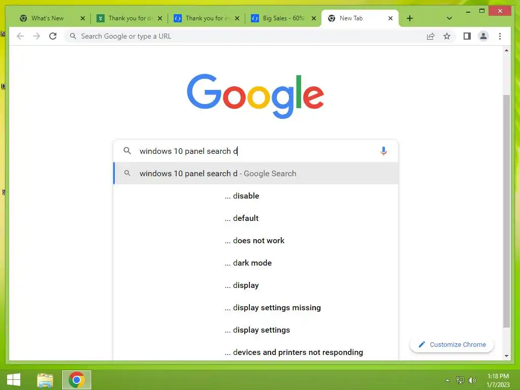Close the blue Thank you tab
Viewport: 520px width, 390px height.
click(x=237, y=18)
